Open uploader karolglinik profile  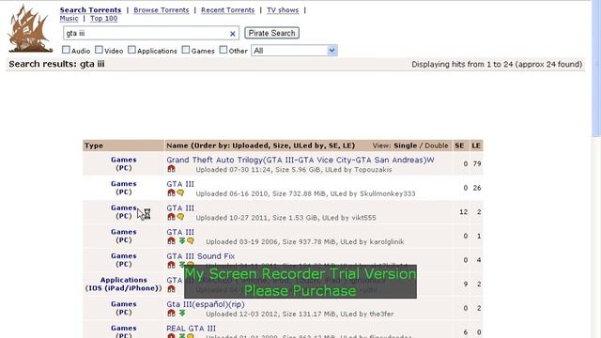(387, 242)
